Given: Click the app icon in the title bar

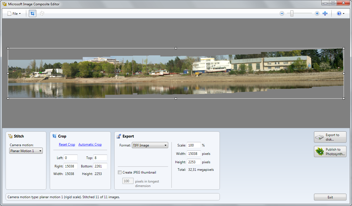Looking at the screenshot, I should point(4,4).
